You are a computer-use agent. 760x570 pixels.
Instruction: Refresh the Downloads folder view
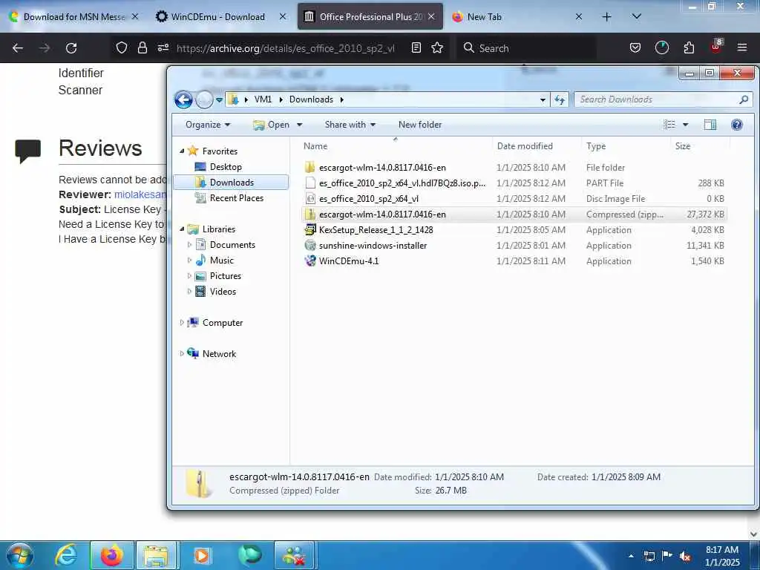click(x=560, y=100)
